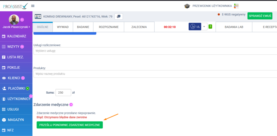This screenshot has width=277, height=136.
Task: Open Magazyn in the sidebar
Action: 16,120
